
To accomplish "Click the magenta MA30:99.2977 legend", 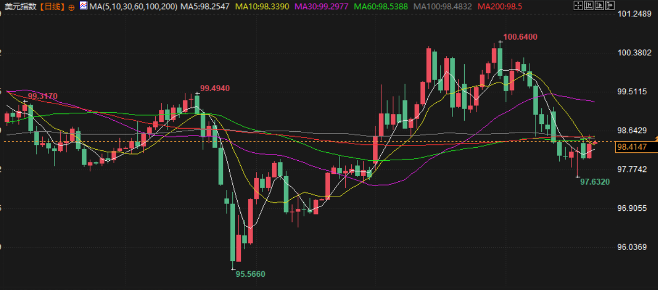I will tap(322, 6).
